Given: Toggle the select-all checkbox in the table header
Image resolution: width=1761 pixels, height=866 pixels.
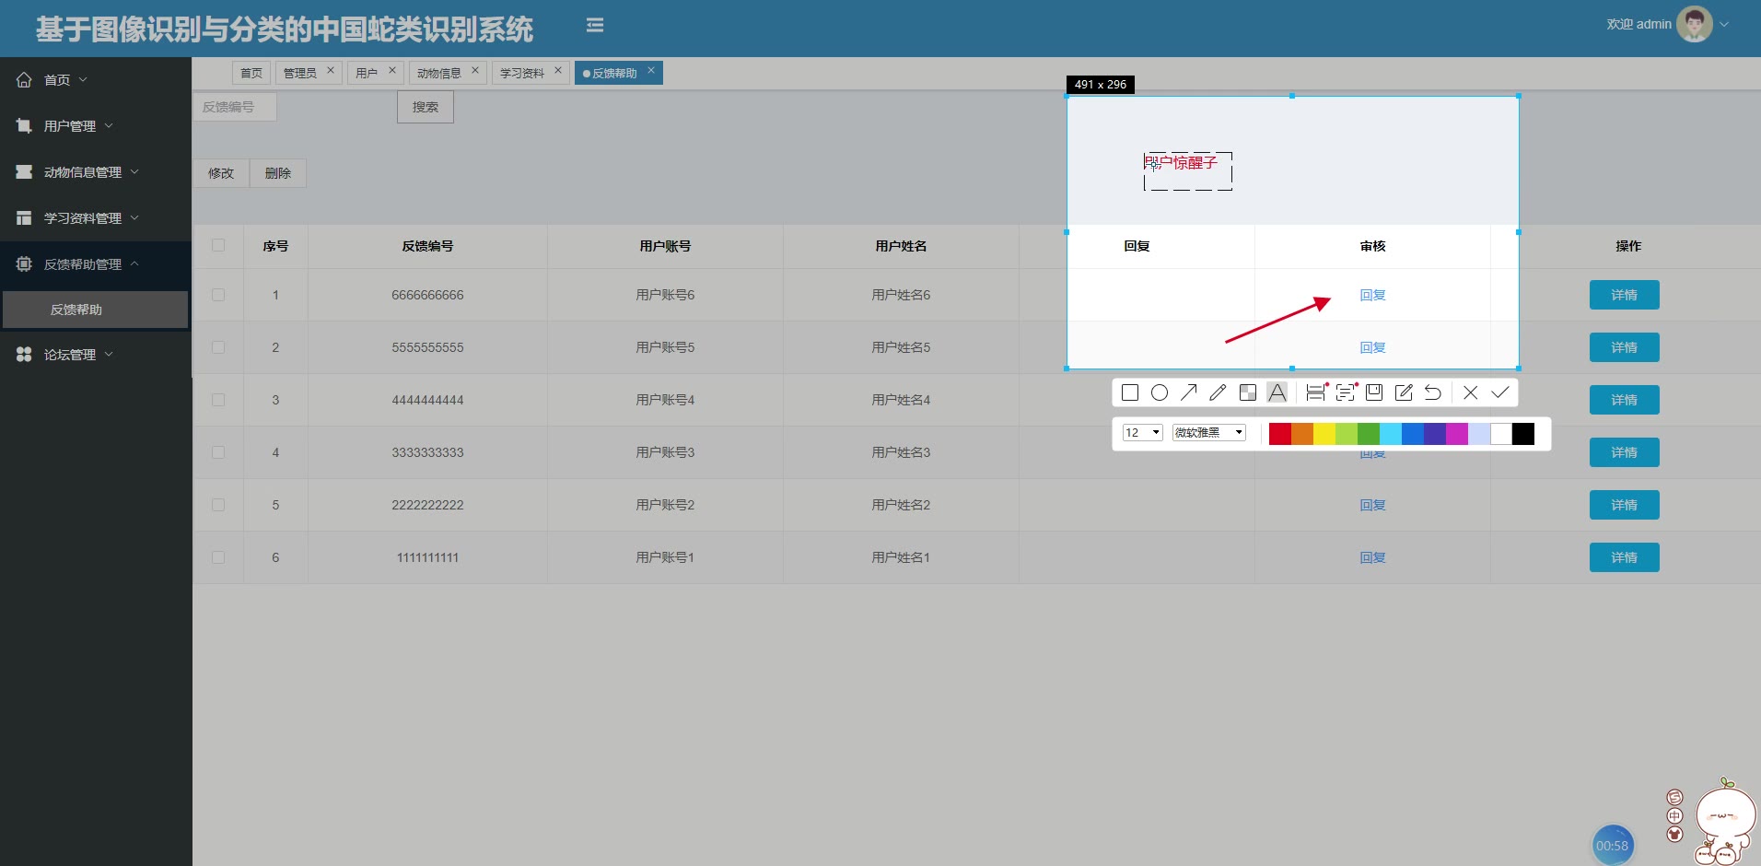Looking at the screenshot, I should 218,245.
